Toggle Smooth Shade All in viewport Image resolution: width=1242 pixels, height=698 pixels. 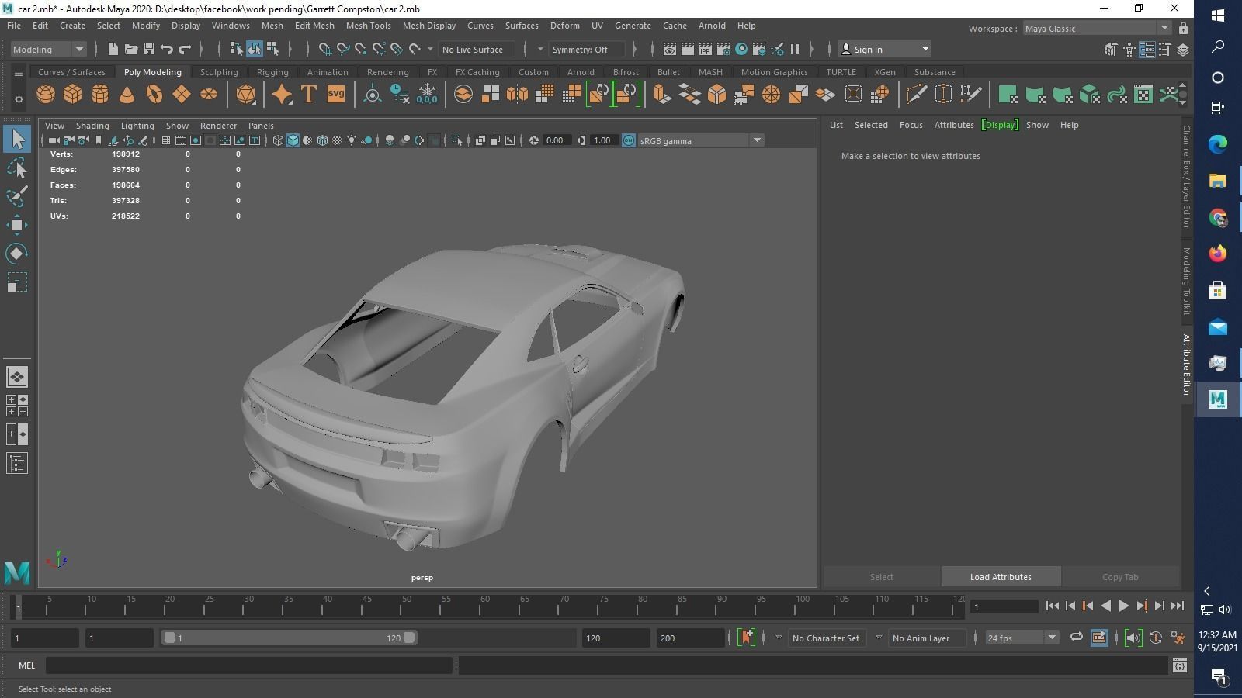(293, 140)
